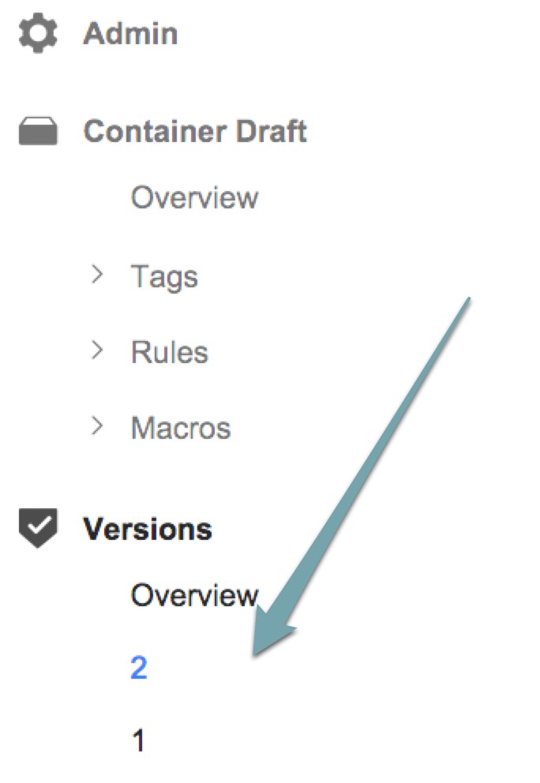This screenshot has height=783, width=540.
Task: Expand the Rules chevron
Action: tap(97, 350)
